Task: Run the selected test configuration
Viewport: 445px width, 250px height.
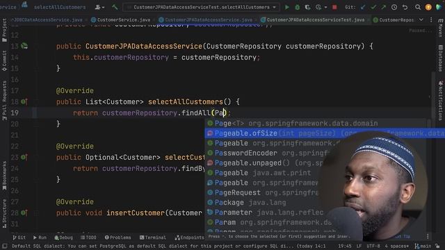Action: 287,7
